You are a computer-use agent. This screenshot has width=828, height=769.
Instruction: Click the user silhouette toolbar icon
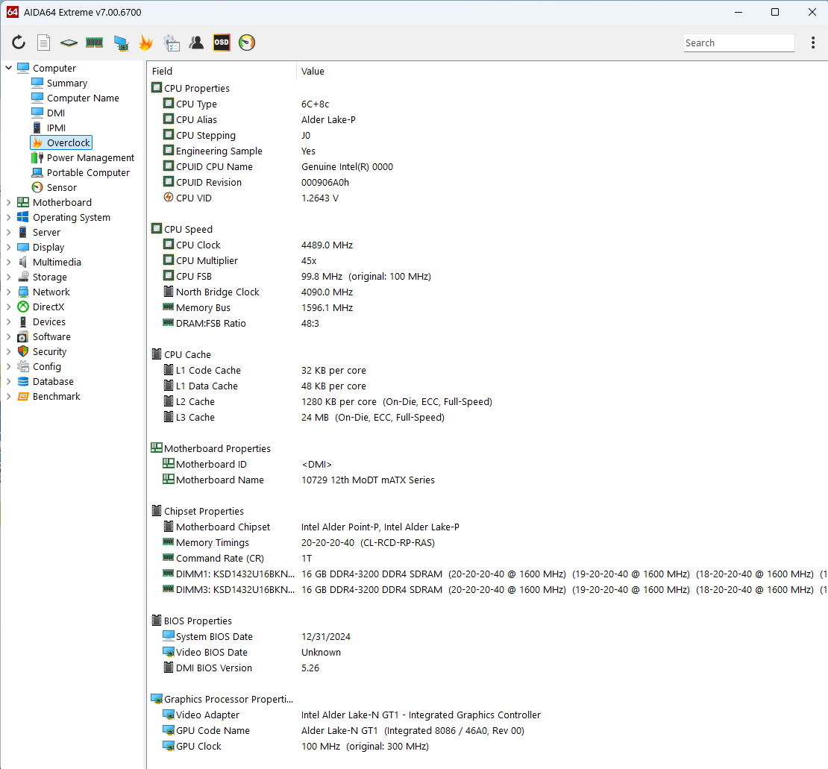coord(196,43)
